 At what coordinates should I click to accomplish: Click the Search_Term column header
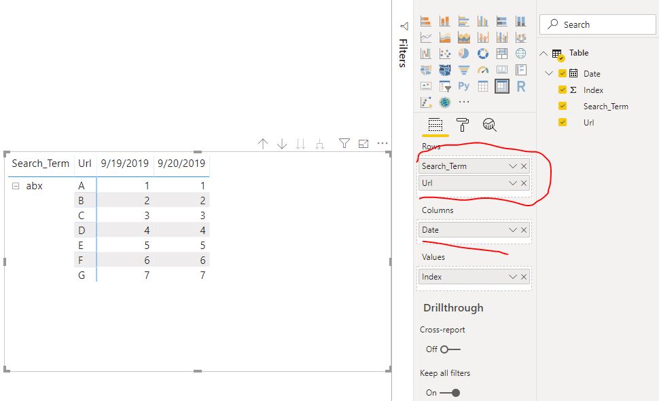click(x=40, y=164)
